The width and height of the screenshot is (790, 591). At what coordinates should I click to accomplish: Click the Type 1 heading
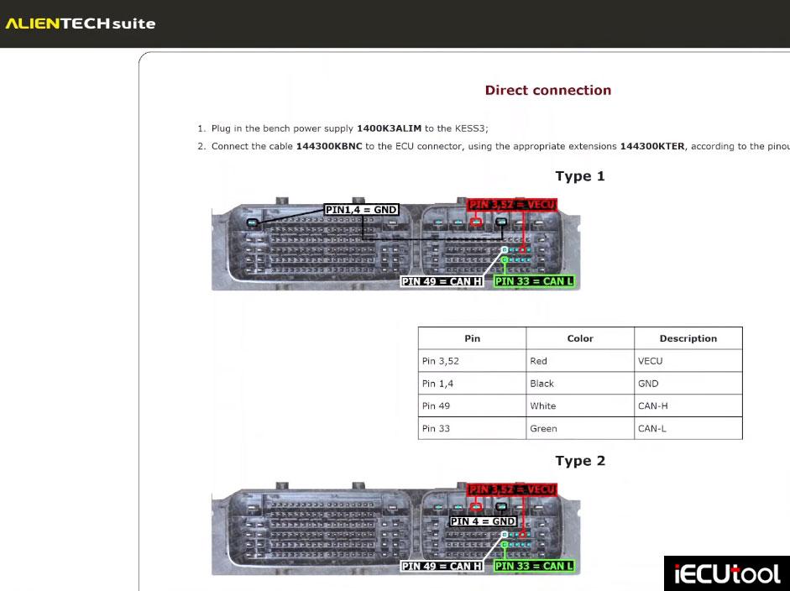point(580,176)
